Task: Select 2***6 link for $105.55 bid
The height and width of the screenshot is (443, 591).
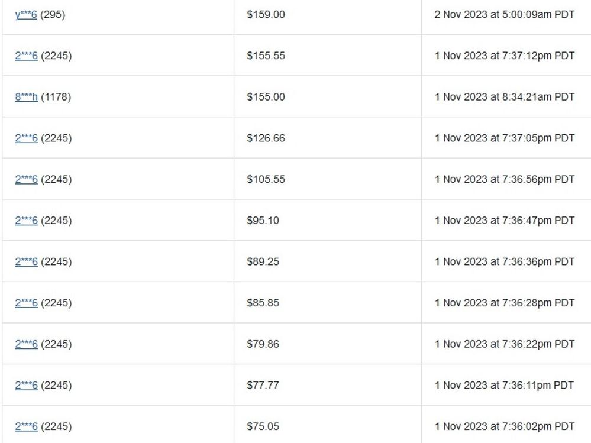Action: 26,179
